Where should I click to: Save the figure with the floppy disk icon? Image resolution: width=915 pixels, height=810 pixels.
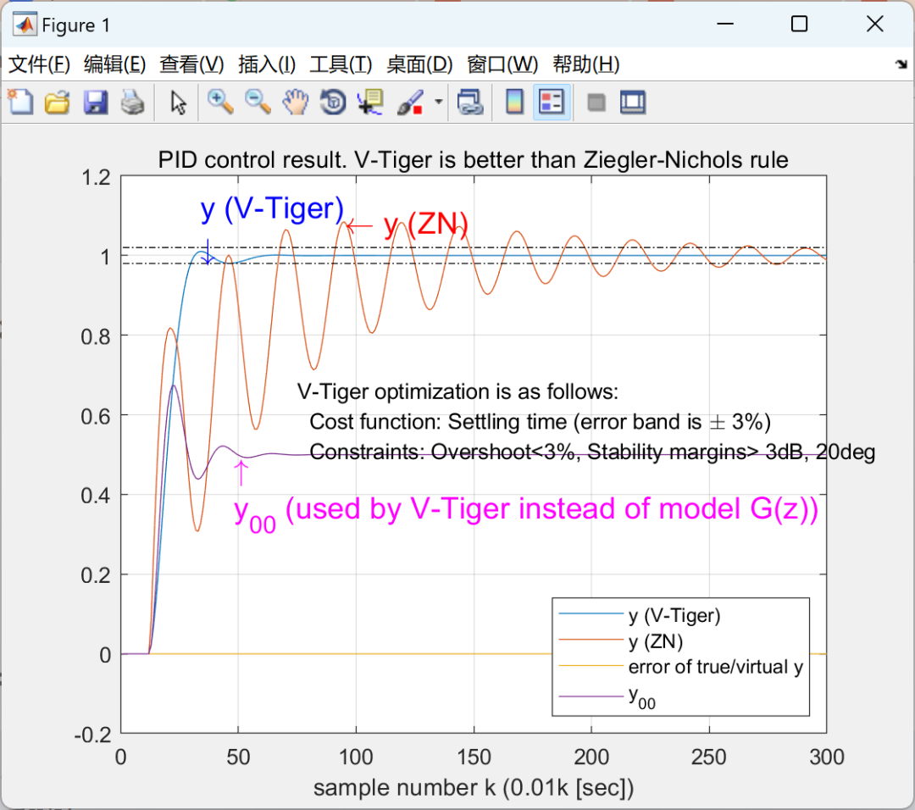click(95, 103)
